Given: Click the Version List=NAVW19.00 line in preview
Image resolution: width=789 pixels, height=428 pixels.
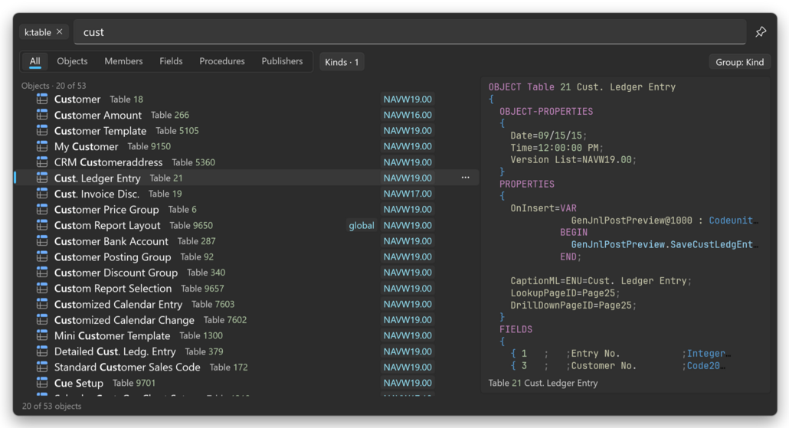Looking at the screenshot, I should click(573, 160).
